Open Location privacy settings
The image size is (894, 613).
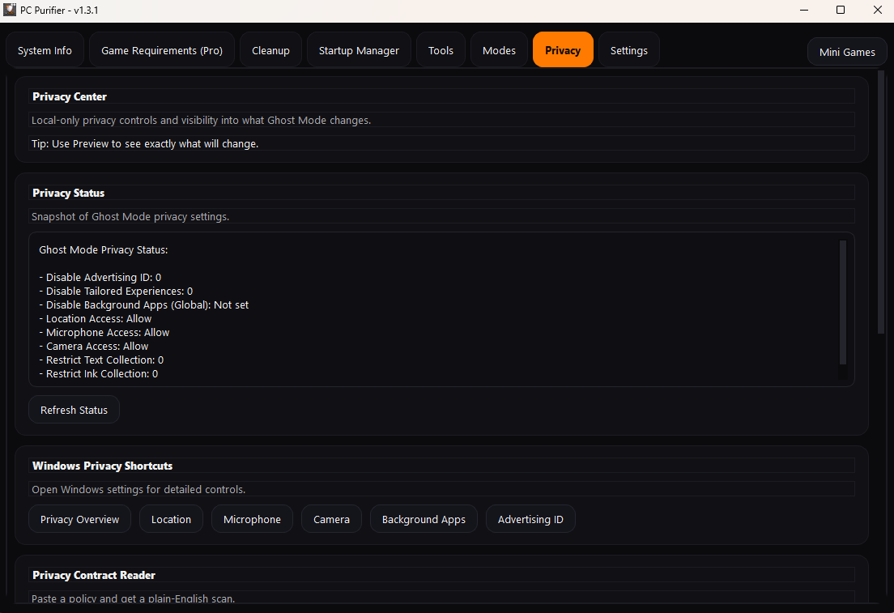click(171, 519)
